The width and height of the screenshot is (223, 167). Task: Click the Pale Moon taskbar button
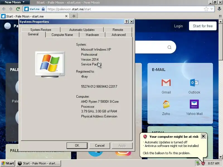click(39, 163)
